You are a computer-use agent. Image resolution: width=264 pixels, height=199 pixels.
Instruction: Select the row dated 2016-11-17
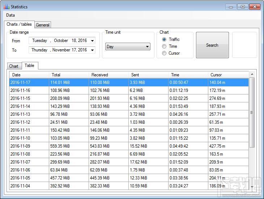click(x=129, y=82)
